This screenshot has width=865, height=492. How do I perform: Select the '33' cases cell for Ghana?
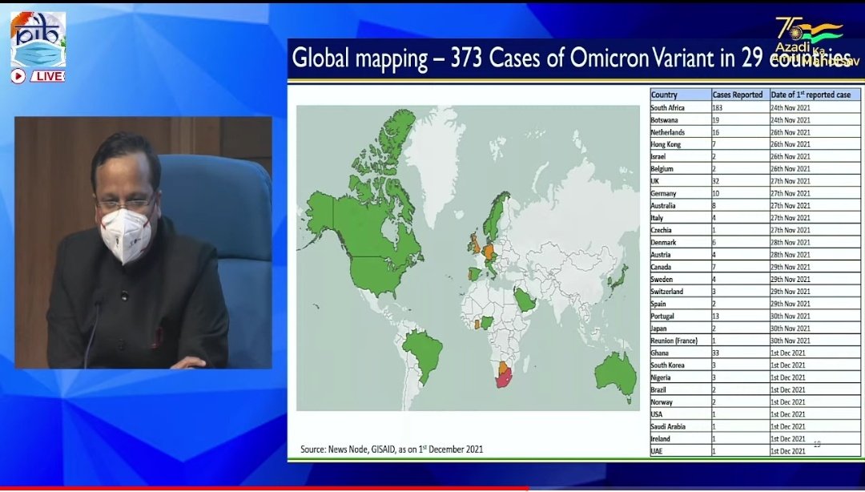pyautogui.click(x=741, y=353)
